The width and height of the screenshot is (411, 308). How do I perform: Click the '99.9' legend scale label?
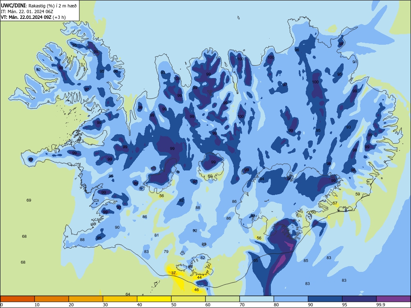point(380,305)
